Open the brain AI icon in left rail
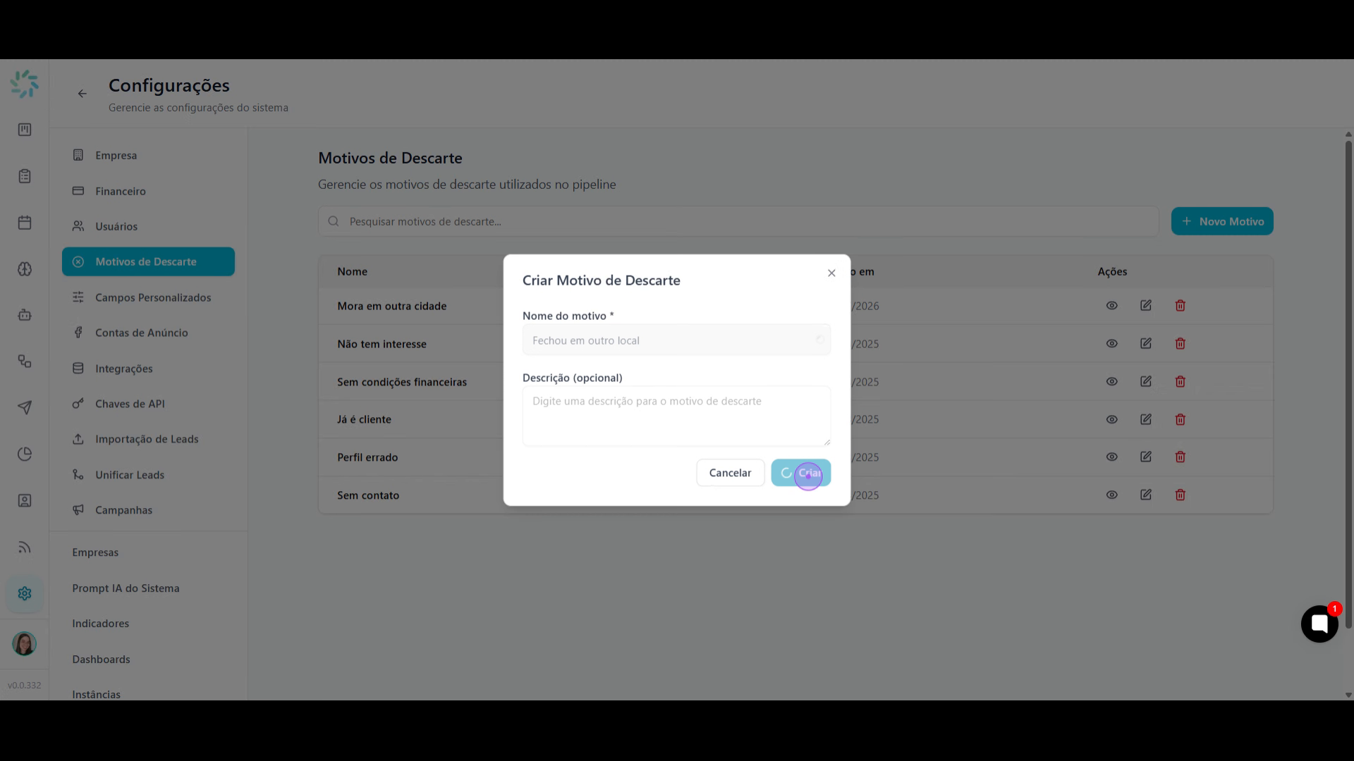 tap(25, 269)
